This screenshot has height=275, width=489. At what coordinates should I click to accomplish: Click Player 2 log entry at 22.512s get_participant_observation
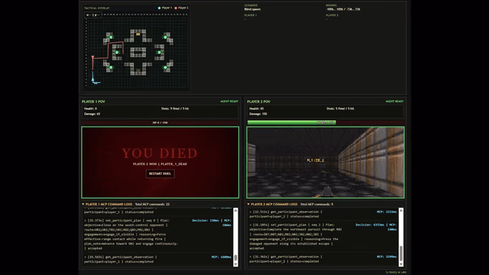pyautogui.click(x=323, y=214)
